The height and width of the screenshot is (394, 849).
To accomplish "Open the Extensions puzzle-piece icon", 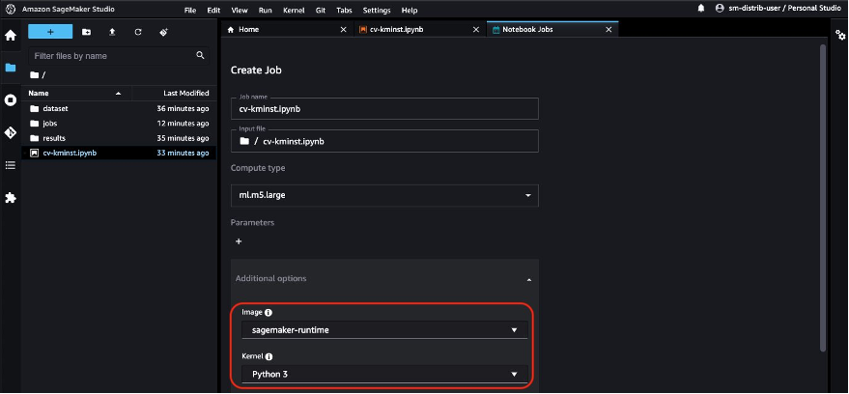I will [x=11, y=198].
